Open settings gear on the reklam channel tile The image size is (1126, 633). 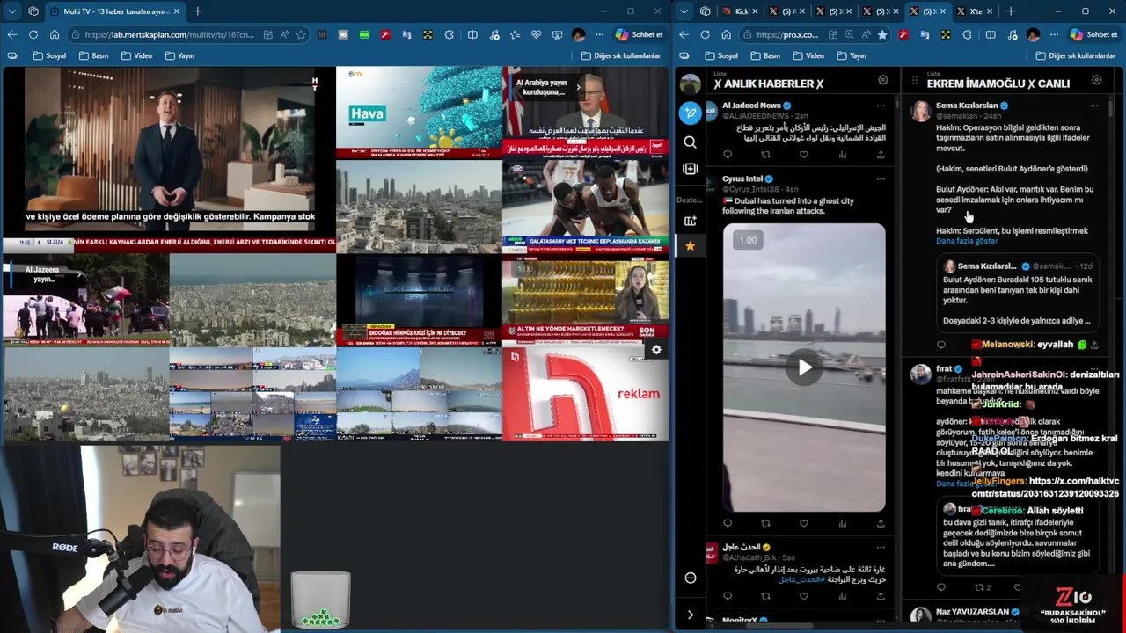(x=656, y=350)
